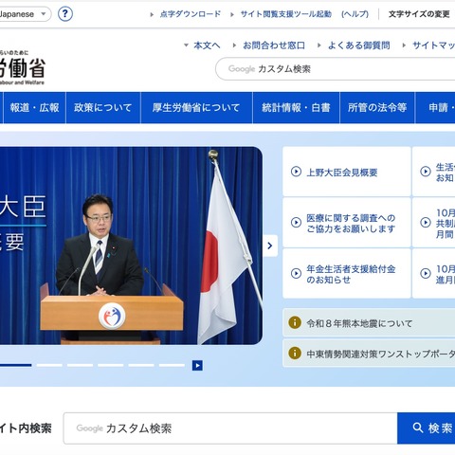455x455 pixels.
Task: Open the 所管の法令等 menu
Action: (x=377, y=108)
